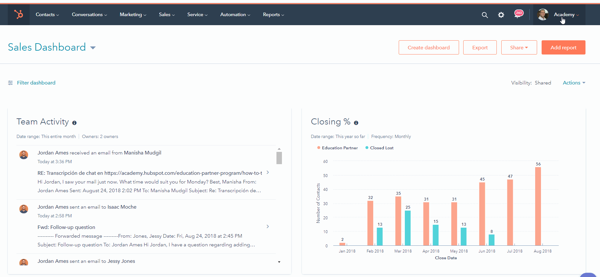Viewport: 600px width, 277px height.
Task: Open arrow for Fwd: Follow-up question email
Action: point(268,227)
